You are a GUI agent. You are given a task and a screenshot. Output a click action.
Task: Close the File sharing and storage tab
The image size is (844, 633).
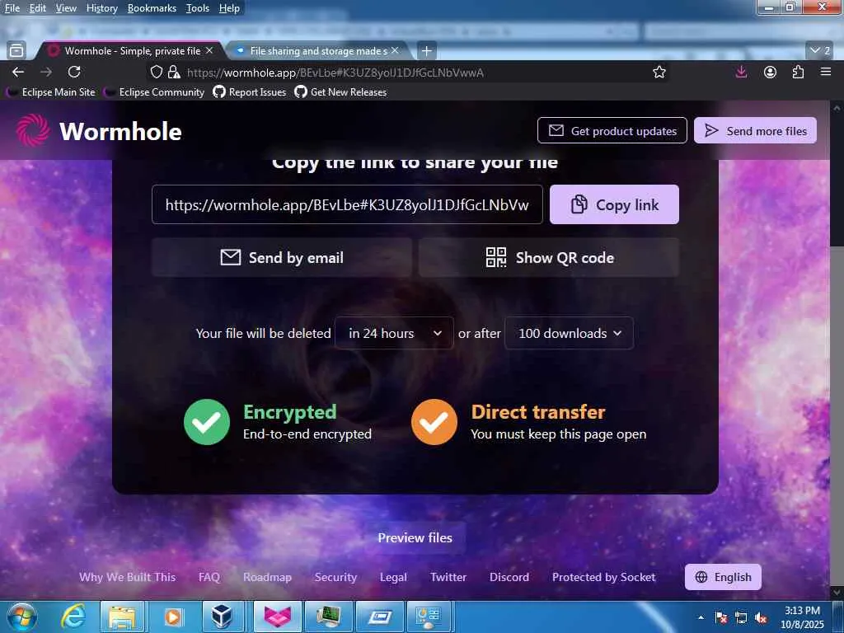395,50
